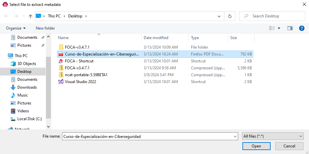Select the Visual Studio 2022 shortcut
The width and height of the screenshot is (309, 154).
point(155,82)
